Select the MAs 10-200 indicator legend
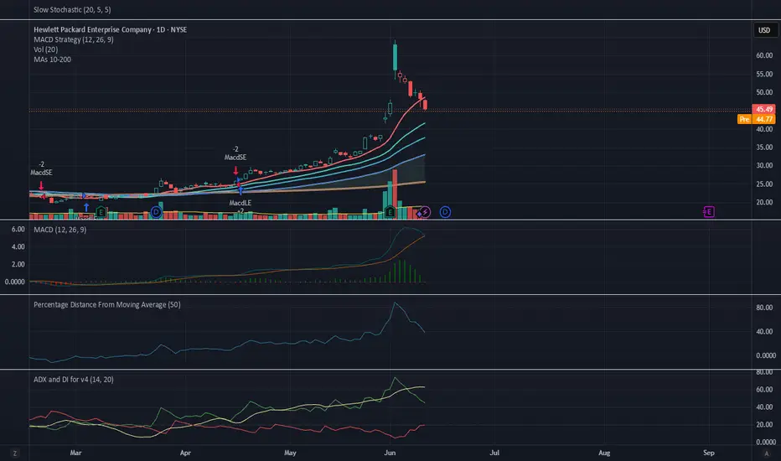This screenshot has height=461, width=781. pyautogui.click(x=52, y=60)
